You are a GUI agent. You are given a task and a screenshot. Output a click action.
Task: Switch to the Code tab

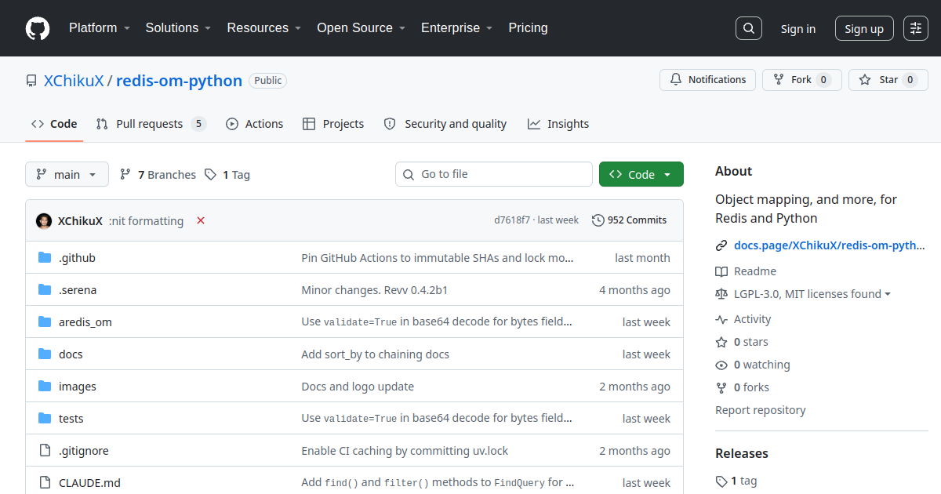[54, 124]
